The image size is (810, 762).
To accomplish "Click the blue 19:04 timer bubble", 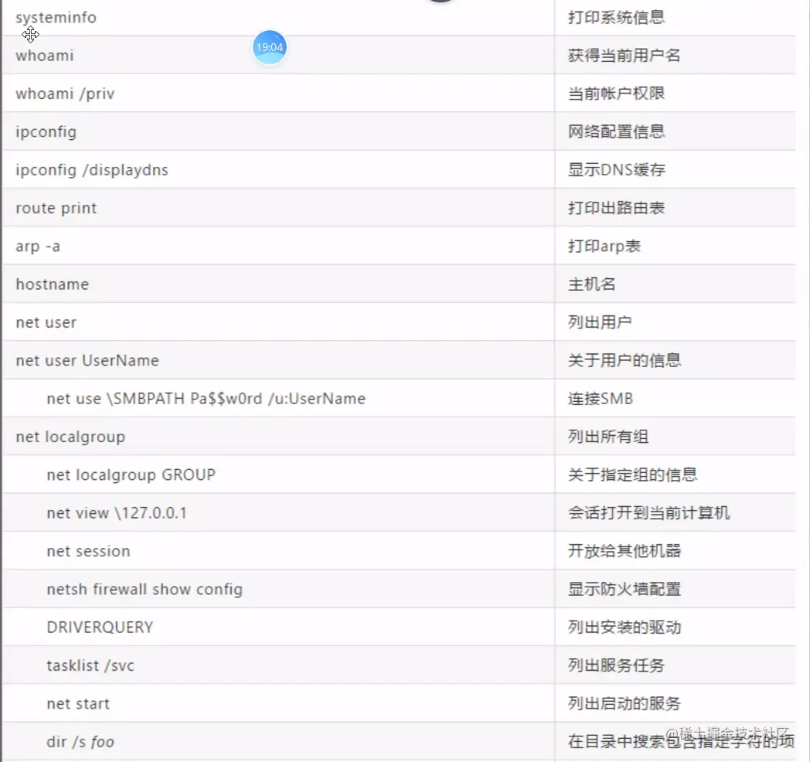I will (x=269, y=47).
